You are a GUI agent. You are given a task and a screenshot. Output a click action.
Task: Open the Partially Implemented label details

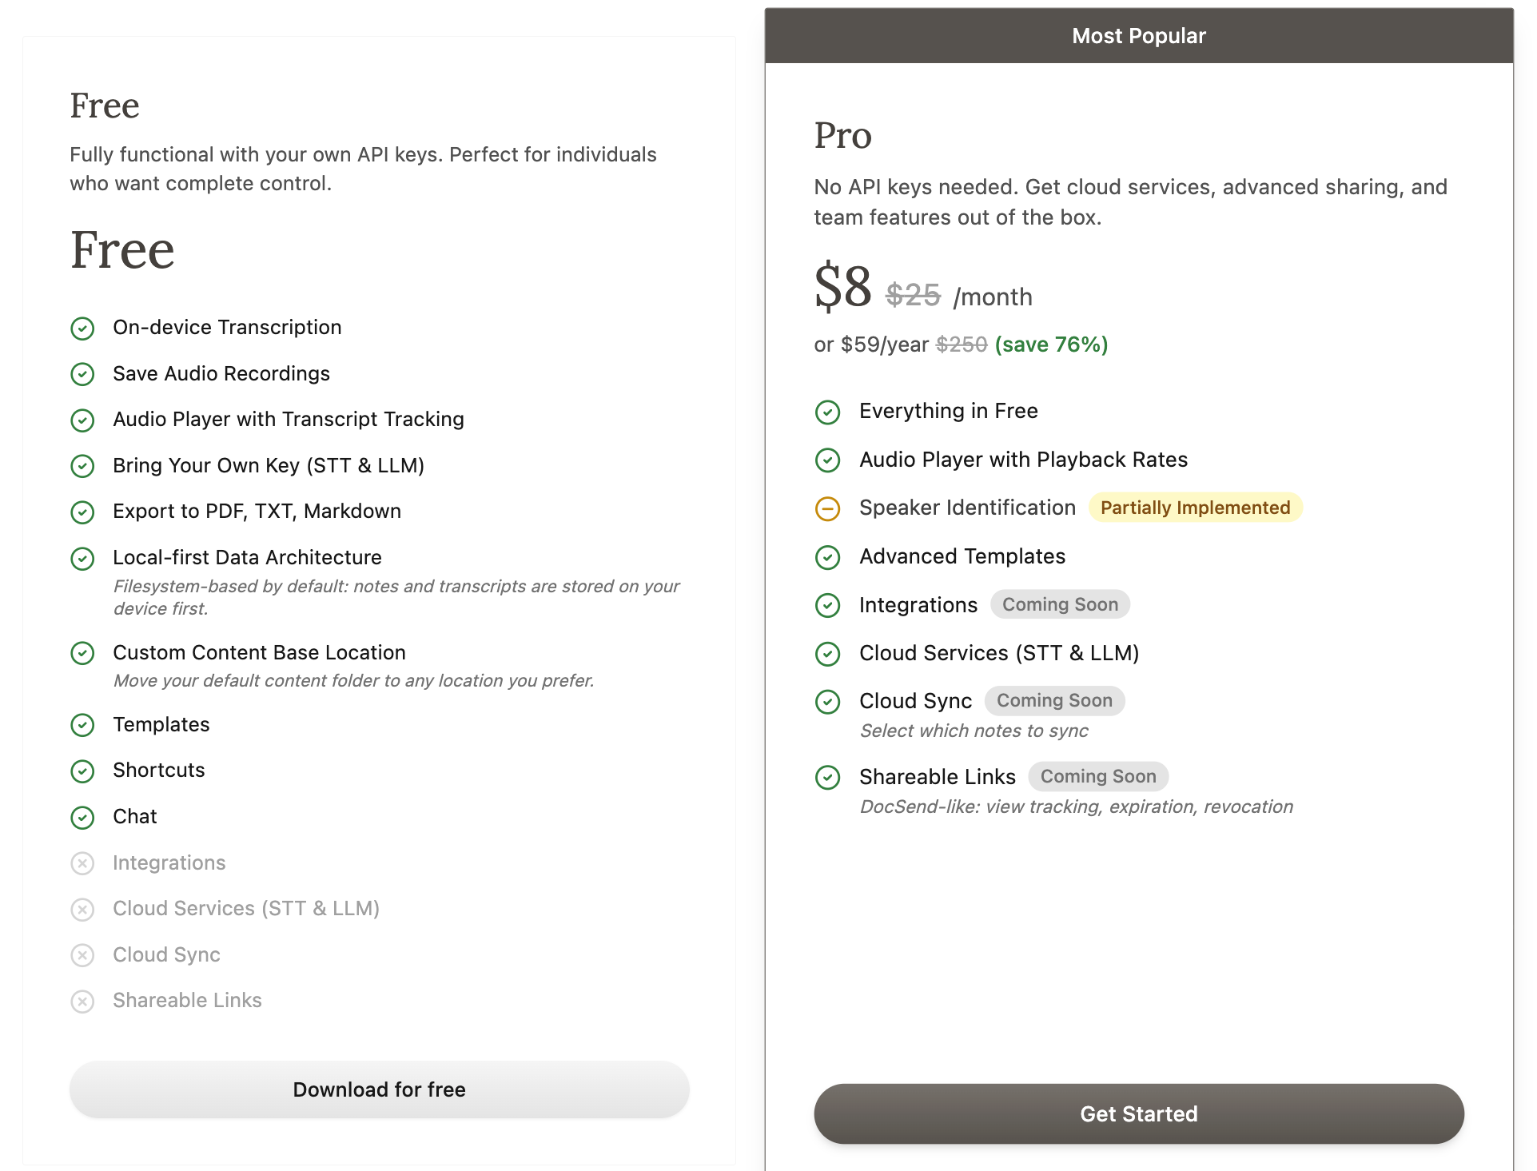point(1195,508)
